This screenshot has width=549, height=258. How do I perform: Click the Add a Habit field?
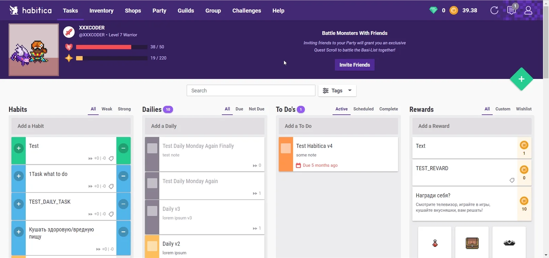pyautogui.click(x=71, y=126)
